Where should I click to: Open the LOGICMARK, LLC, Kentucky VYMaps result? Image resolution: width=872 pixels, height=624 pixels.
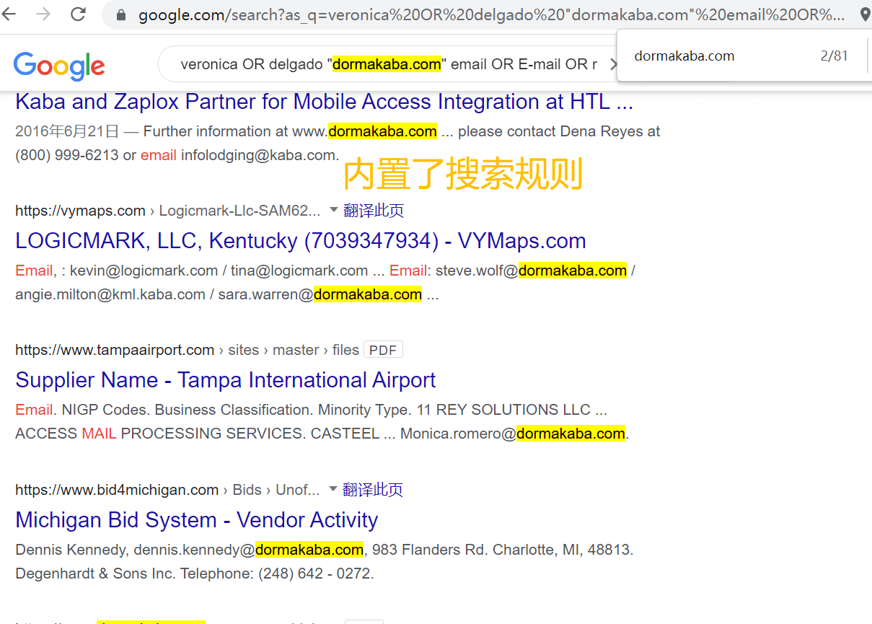coord(301,241)
